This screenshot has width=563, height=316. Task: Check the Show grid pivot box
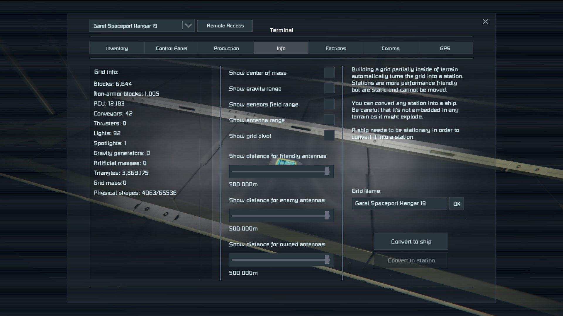(x=329, y=136)
